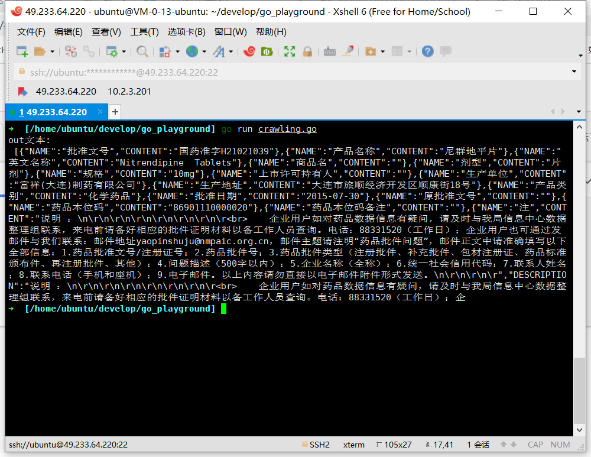Click status bar xterm label
This screenshot has height=457, width=591.
(353, 445)
